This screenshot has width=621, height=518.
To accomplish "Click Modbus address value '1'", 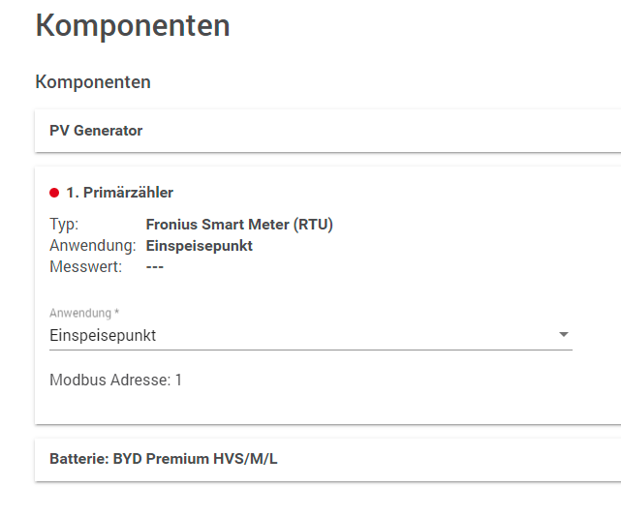I will (x=178, y=381).
